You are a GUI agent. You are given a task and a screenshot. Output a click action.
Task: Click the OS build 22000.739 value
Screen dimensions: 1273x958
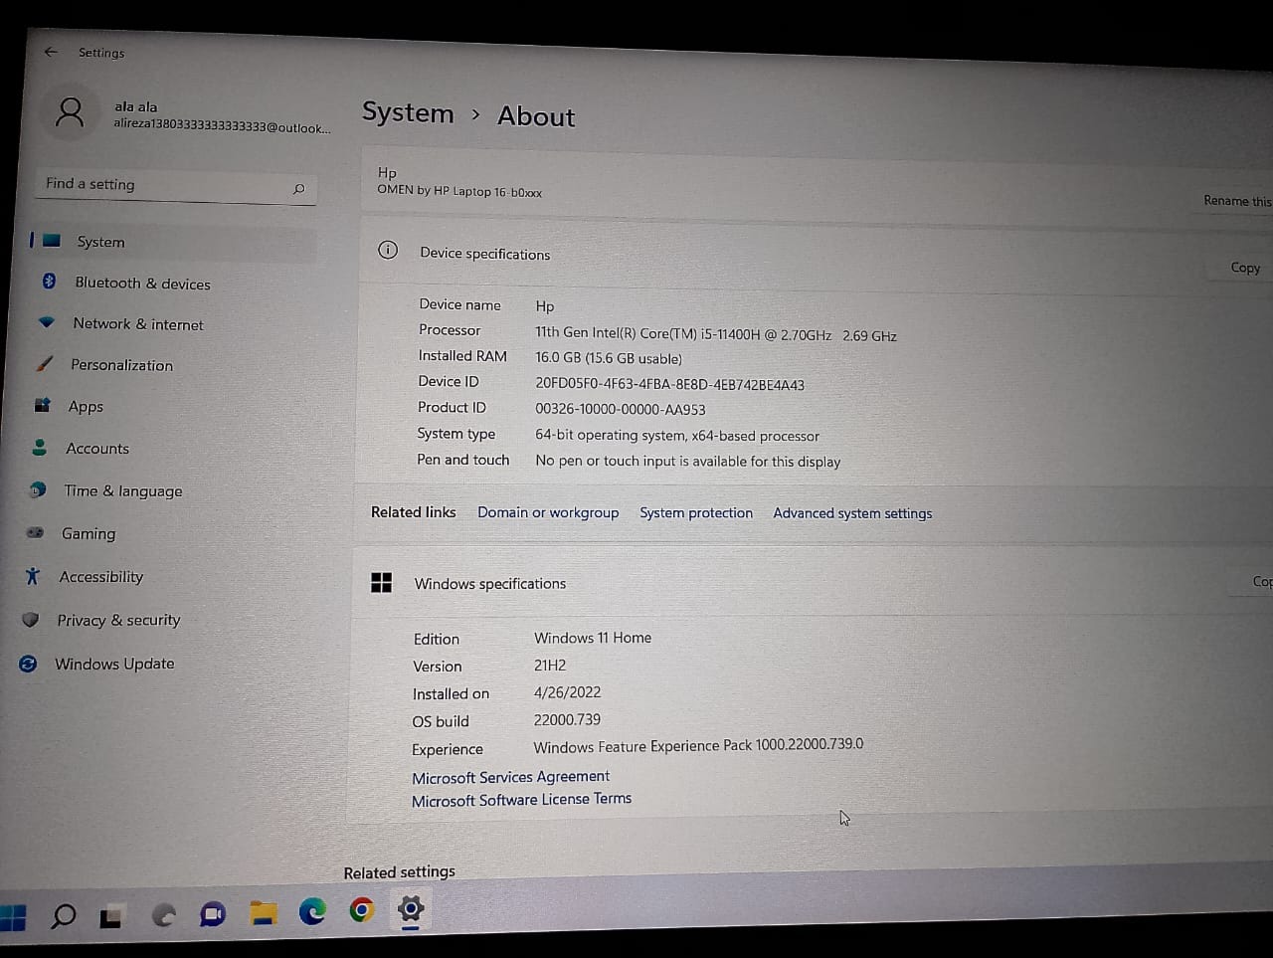[567, 719]
